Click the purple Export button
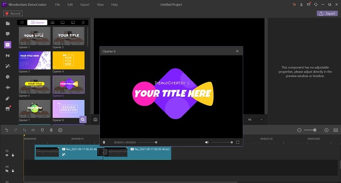Screen dimensions: 341x183 point(327,14)
